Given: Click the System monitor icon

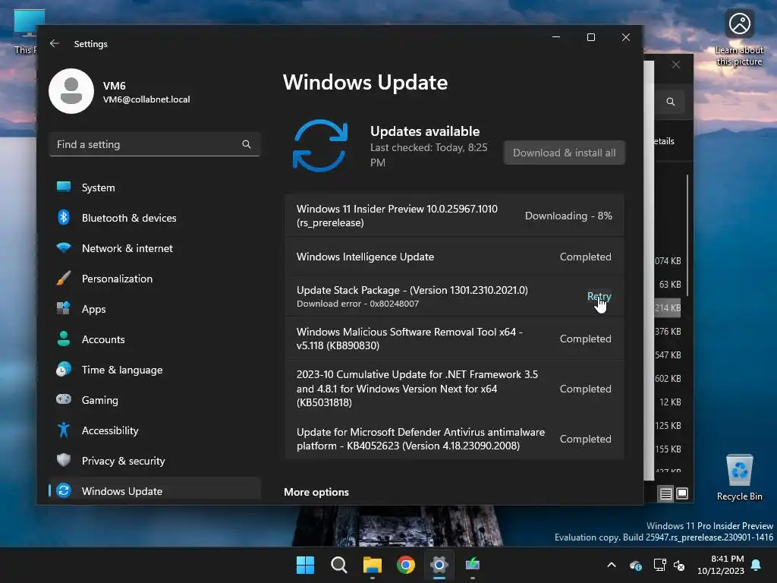Looking at the screenshot, I should (64, 187).
